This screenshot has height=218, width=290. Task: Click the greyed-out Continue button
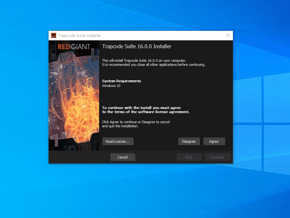[x=217, y=157]
